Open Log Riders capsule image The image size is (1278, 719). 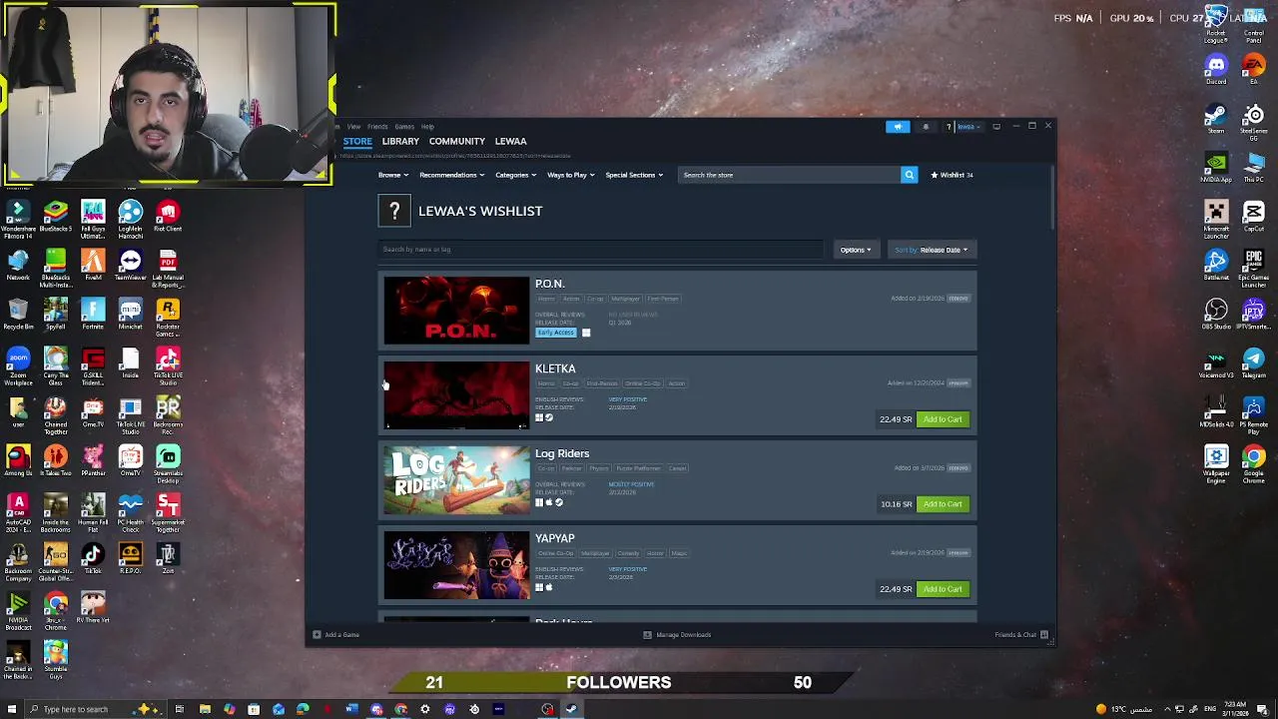456,480
